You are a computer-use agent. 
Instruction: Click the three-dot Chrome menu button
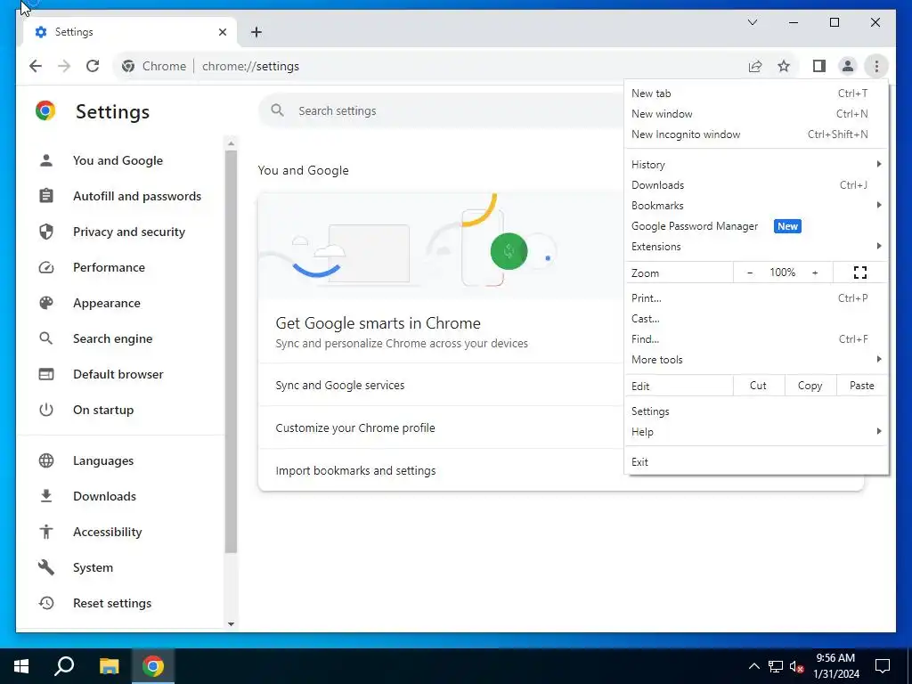click(x=876, y=66)
